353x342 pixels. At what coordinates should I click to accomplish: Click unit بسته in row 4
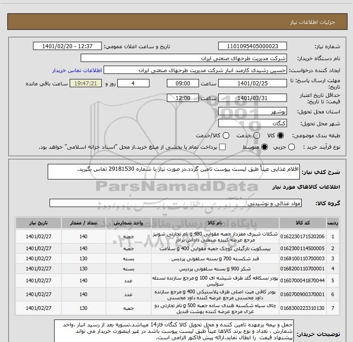tap(128, 269)
